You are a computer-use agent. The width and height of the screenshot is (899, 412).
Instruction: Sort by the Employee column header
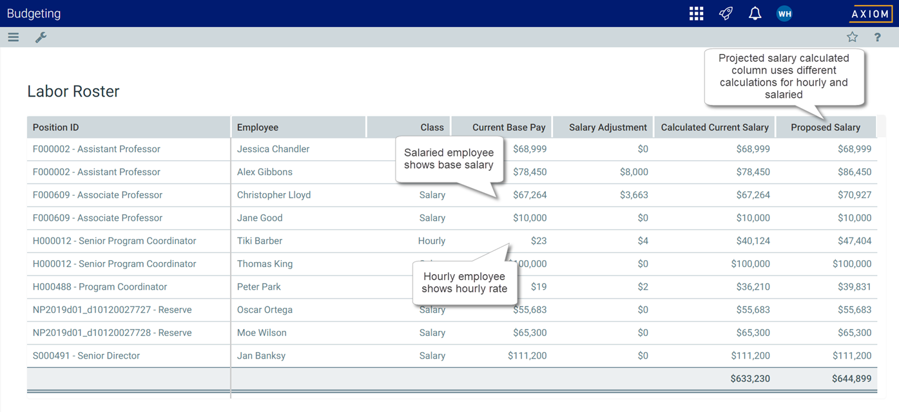tap(258, 127)
